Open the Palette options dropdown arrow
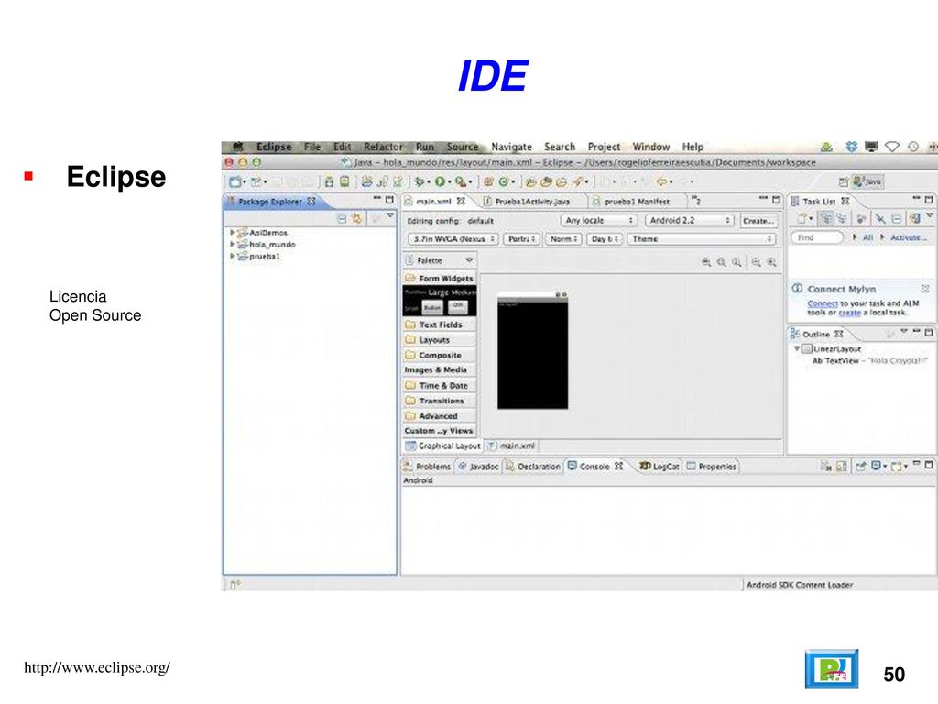This screenshot has width=938, height=704. pyautogui.click(x=470, y=259)
